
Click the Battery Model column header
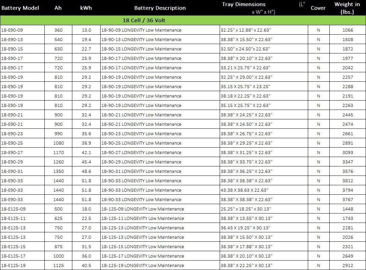coord(20,8)
